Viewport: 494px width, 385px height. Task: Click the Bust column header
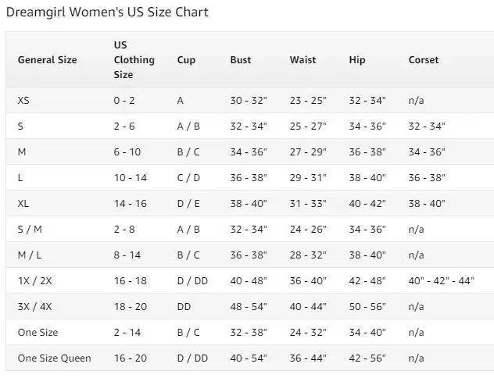pyautogui.click(x=241, y=60)
